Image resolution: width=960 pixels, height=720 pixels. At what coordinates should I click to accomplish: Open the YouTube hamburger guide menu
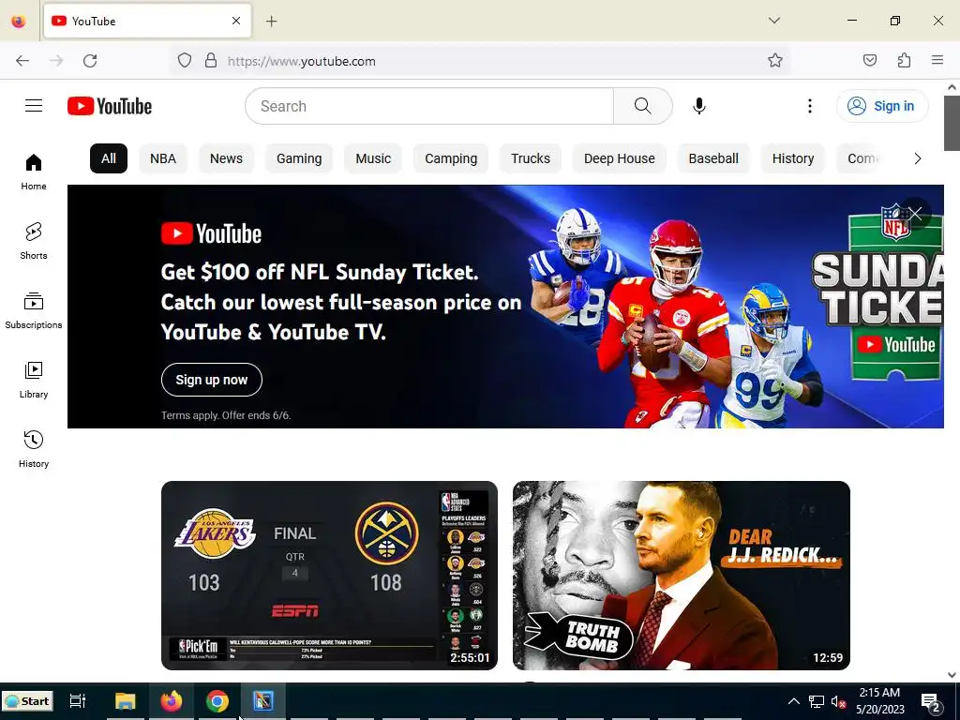click(34, 106)
